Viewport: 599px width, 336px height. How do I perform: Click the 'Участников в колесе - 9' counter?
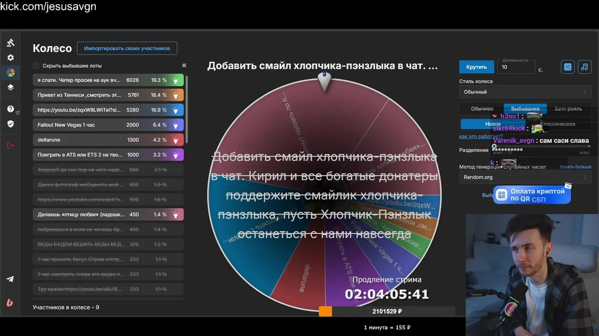pos(66,307)
